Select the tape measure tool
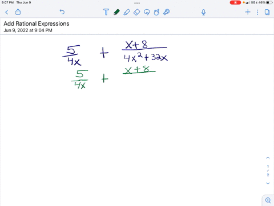The image size is (274, 206). [167, 12]
